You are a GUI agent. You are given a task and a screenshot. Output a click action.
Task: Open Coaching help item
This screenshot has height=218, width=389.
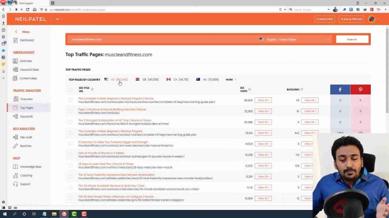(x=23, y=175)
